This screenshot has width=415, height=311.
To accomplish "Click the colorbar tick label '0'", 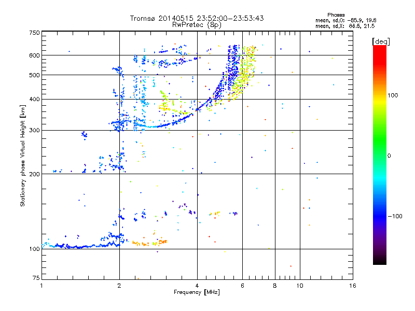I will tap(389, 156).
